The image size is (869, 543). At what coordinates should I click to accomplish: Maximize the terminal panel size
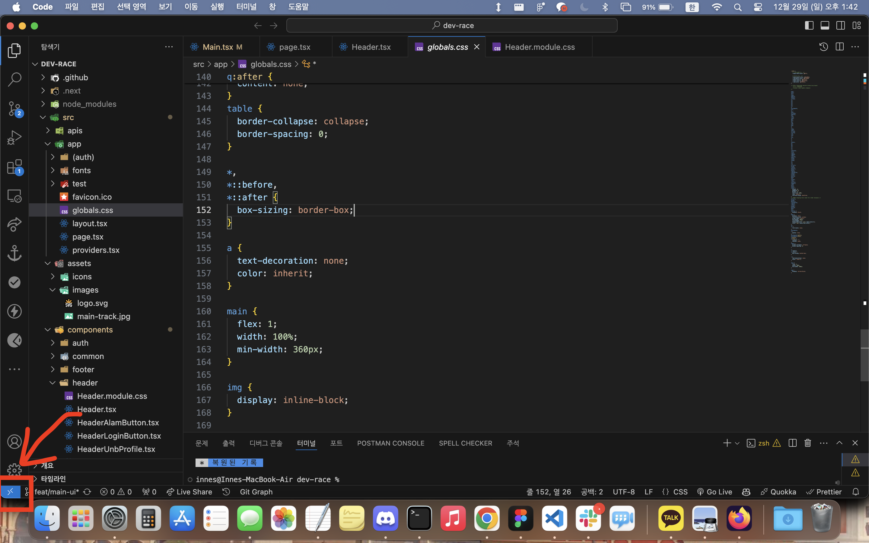pos(839,443)
